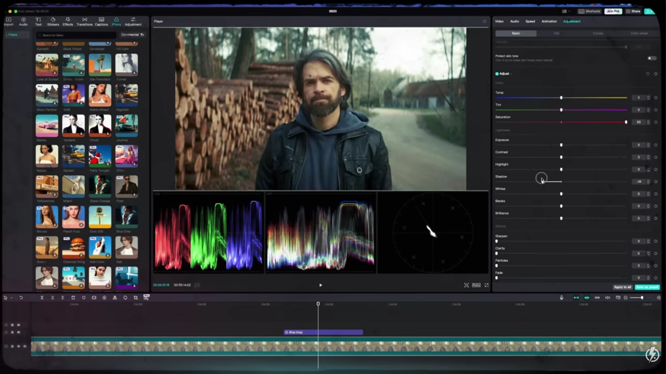Open the Stickers panel
Screen dimensions: 666x374
tap(53, 21)
